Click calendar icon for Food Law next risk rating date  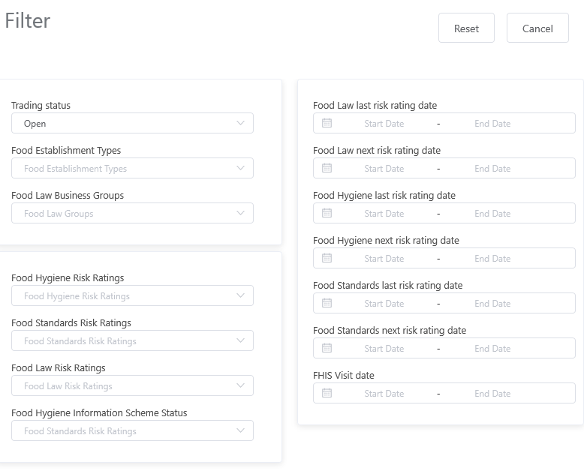tap(327, 168)
